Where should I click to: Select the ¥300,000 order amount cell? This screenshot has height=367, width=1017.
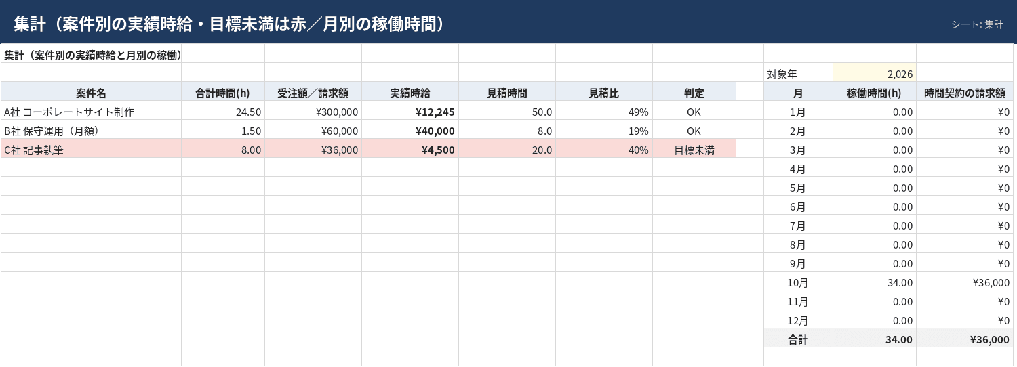313,111
